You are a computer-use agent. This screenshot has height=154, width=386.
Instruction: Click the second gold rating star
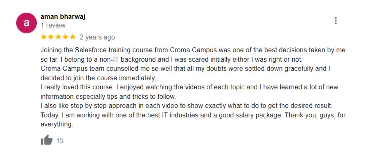(x=51, y=37)
